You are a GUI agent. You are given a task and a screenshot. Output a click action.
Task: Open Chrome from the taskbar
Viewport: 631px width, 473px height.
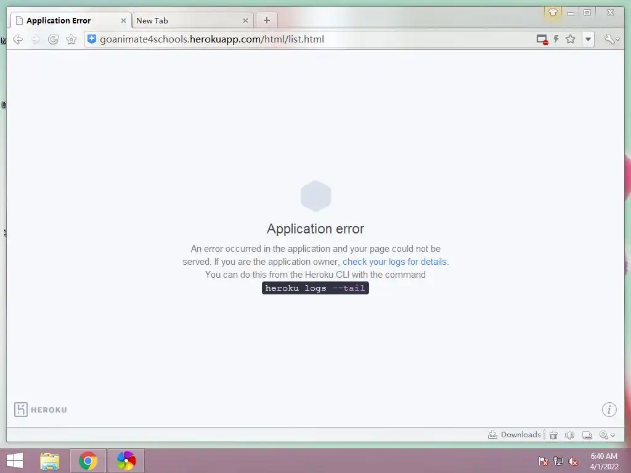point(88,461)
